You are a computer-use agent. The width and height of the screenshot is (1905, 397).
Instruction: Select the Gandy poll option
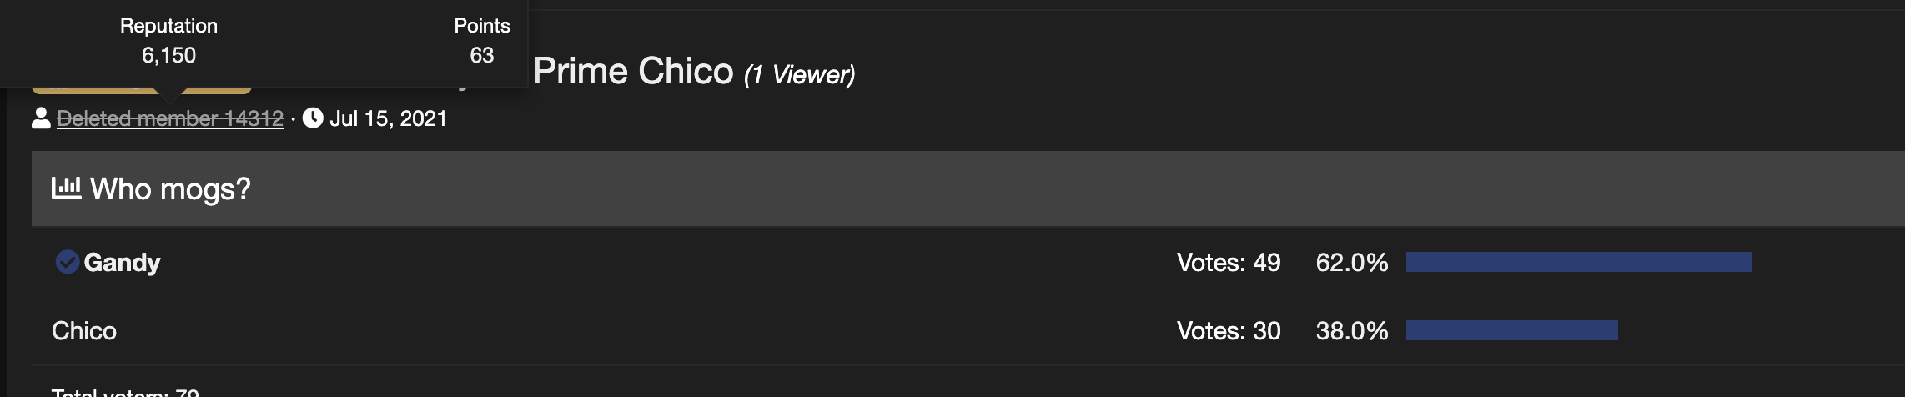(122, 263)
